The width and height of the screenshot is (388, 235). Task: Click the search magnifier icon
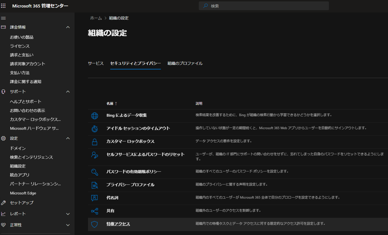pyautogui.click(x=206, y=6)
